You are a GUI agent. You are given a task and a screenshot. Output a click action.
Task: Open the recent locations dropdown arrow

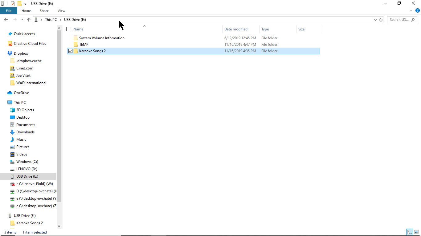(22, 20)
